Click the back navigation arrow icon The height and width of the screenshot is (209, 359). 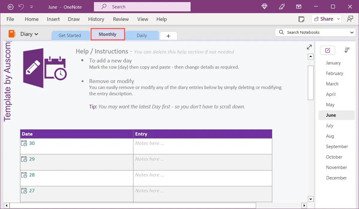[10, 7]
